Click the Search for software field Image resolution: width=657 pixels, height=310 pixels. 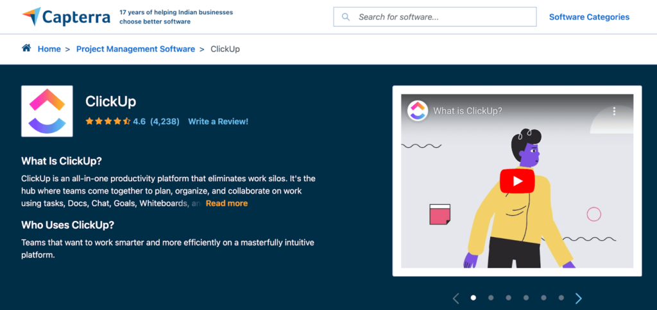click(435, 17)
